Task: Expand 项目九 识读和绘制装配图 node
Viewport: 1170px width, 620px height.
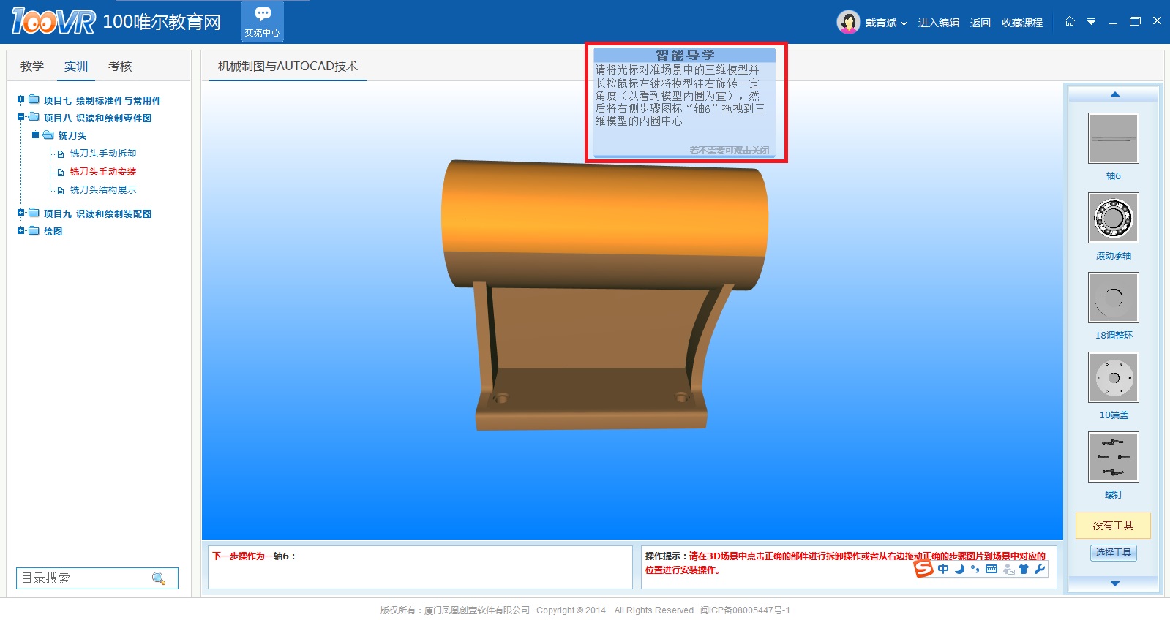Action: click(20, 213)
